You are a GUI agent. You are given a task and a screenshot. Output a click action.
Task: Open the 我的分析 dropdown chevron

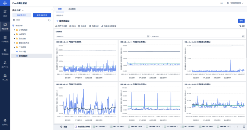pos(23,10)
